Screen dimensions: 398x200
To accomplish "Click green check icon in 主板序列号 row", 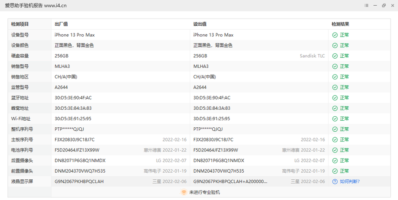I will point(335,140).
